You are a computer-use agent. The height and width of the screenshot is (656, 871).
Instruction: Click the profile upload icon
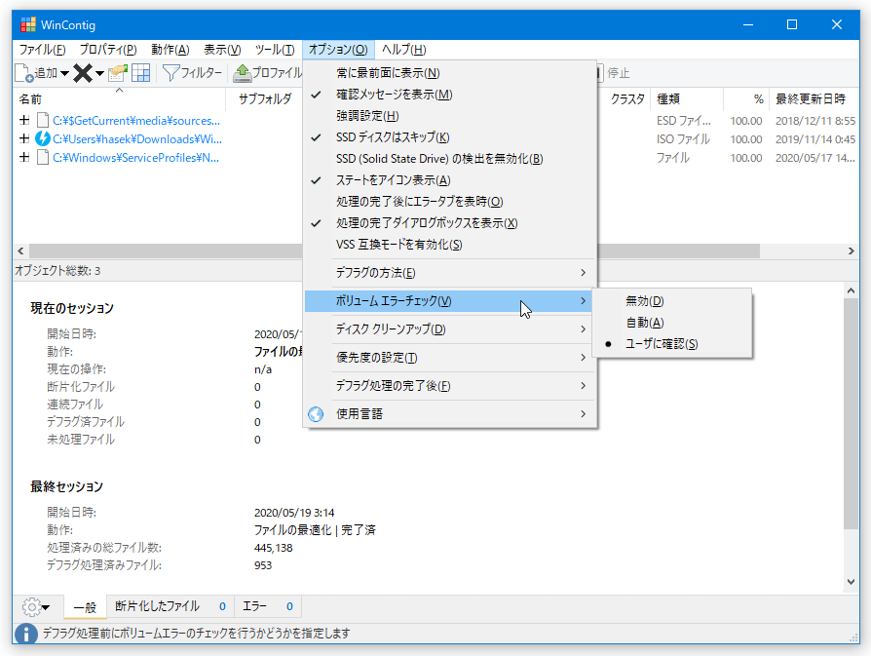click(x=243, y=73)
